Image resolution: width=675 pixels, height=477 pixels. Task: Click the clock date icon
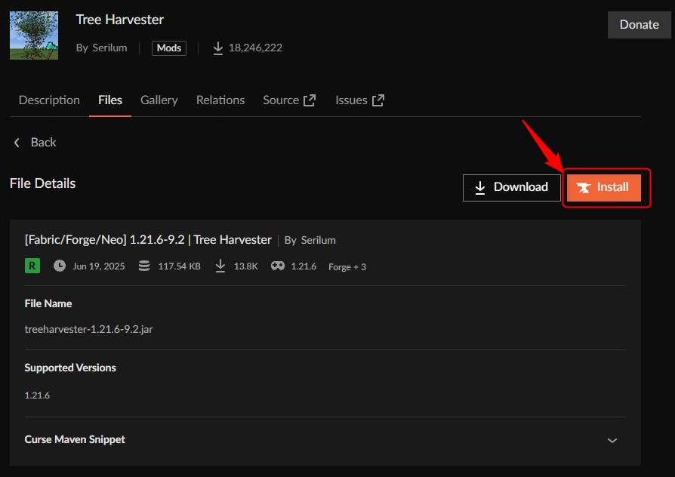tap(60, 266)
